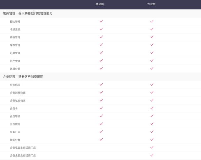Click 专业版 checkmark in 预约管理 row

tap(152, 21)
